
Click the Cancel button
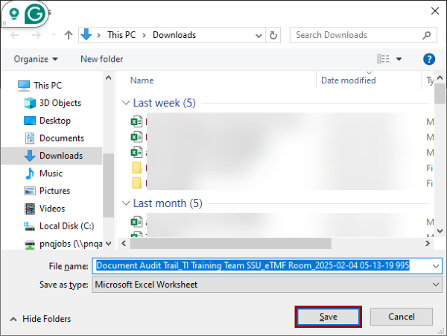(401, 317)
